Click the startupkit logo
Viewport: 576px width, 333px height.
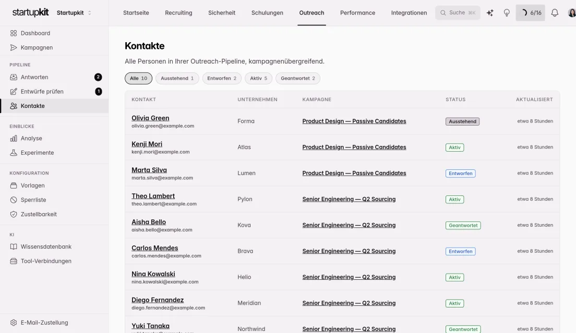tap(30, 13)
